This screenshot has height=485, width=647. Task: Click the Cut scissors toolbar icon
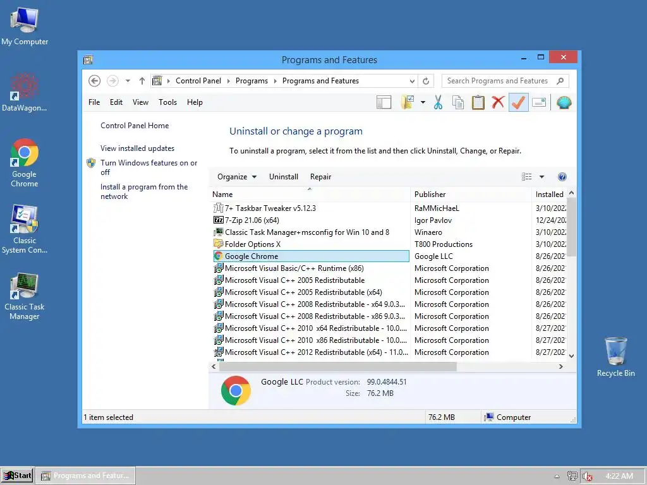[x=438, y=102]
